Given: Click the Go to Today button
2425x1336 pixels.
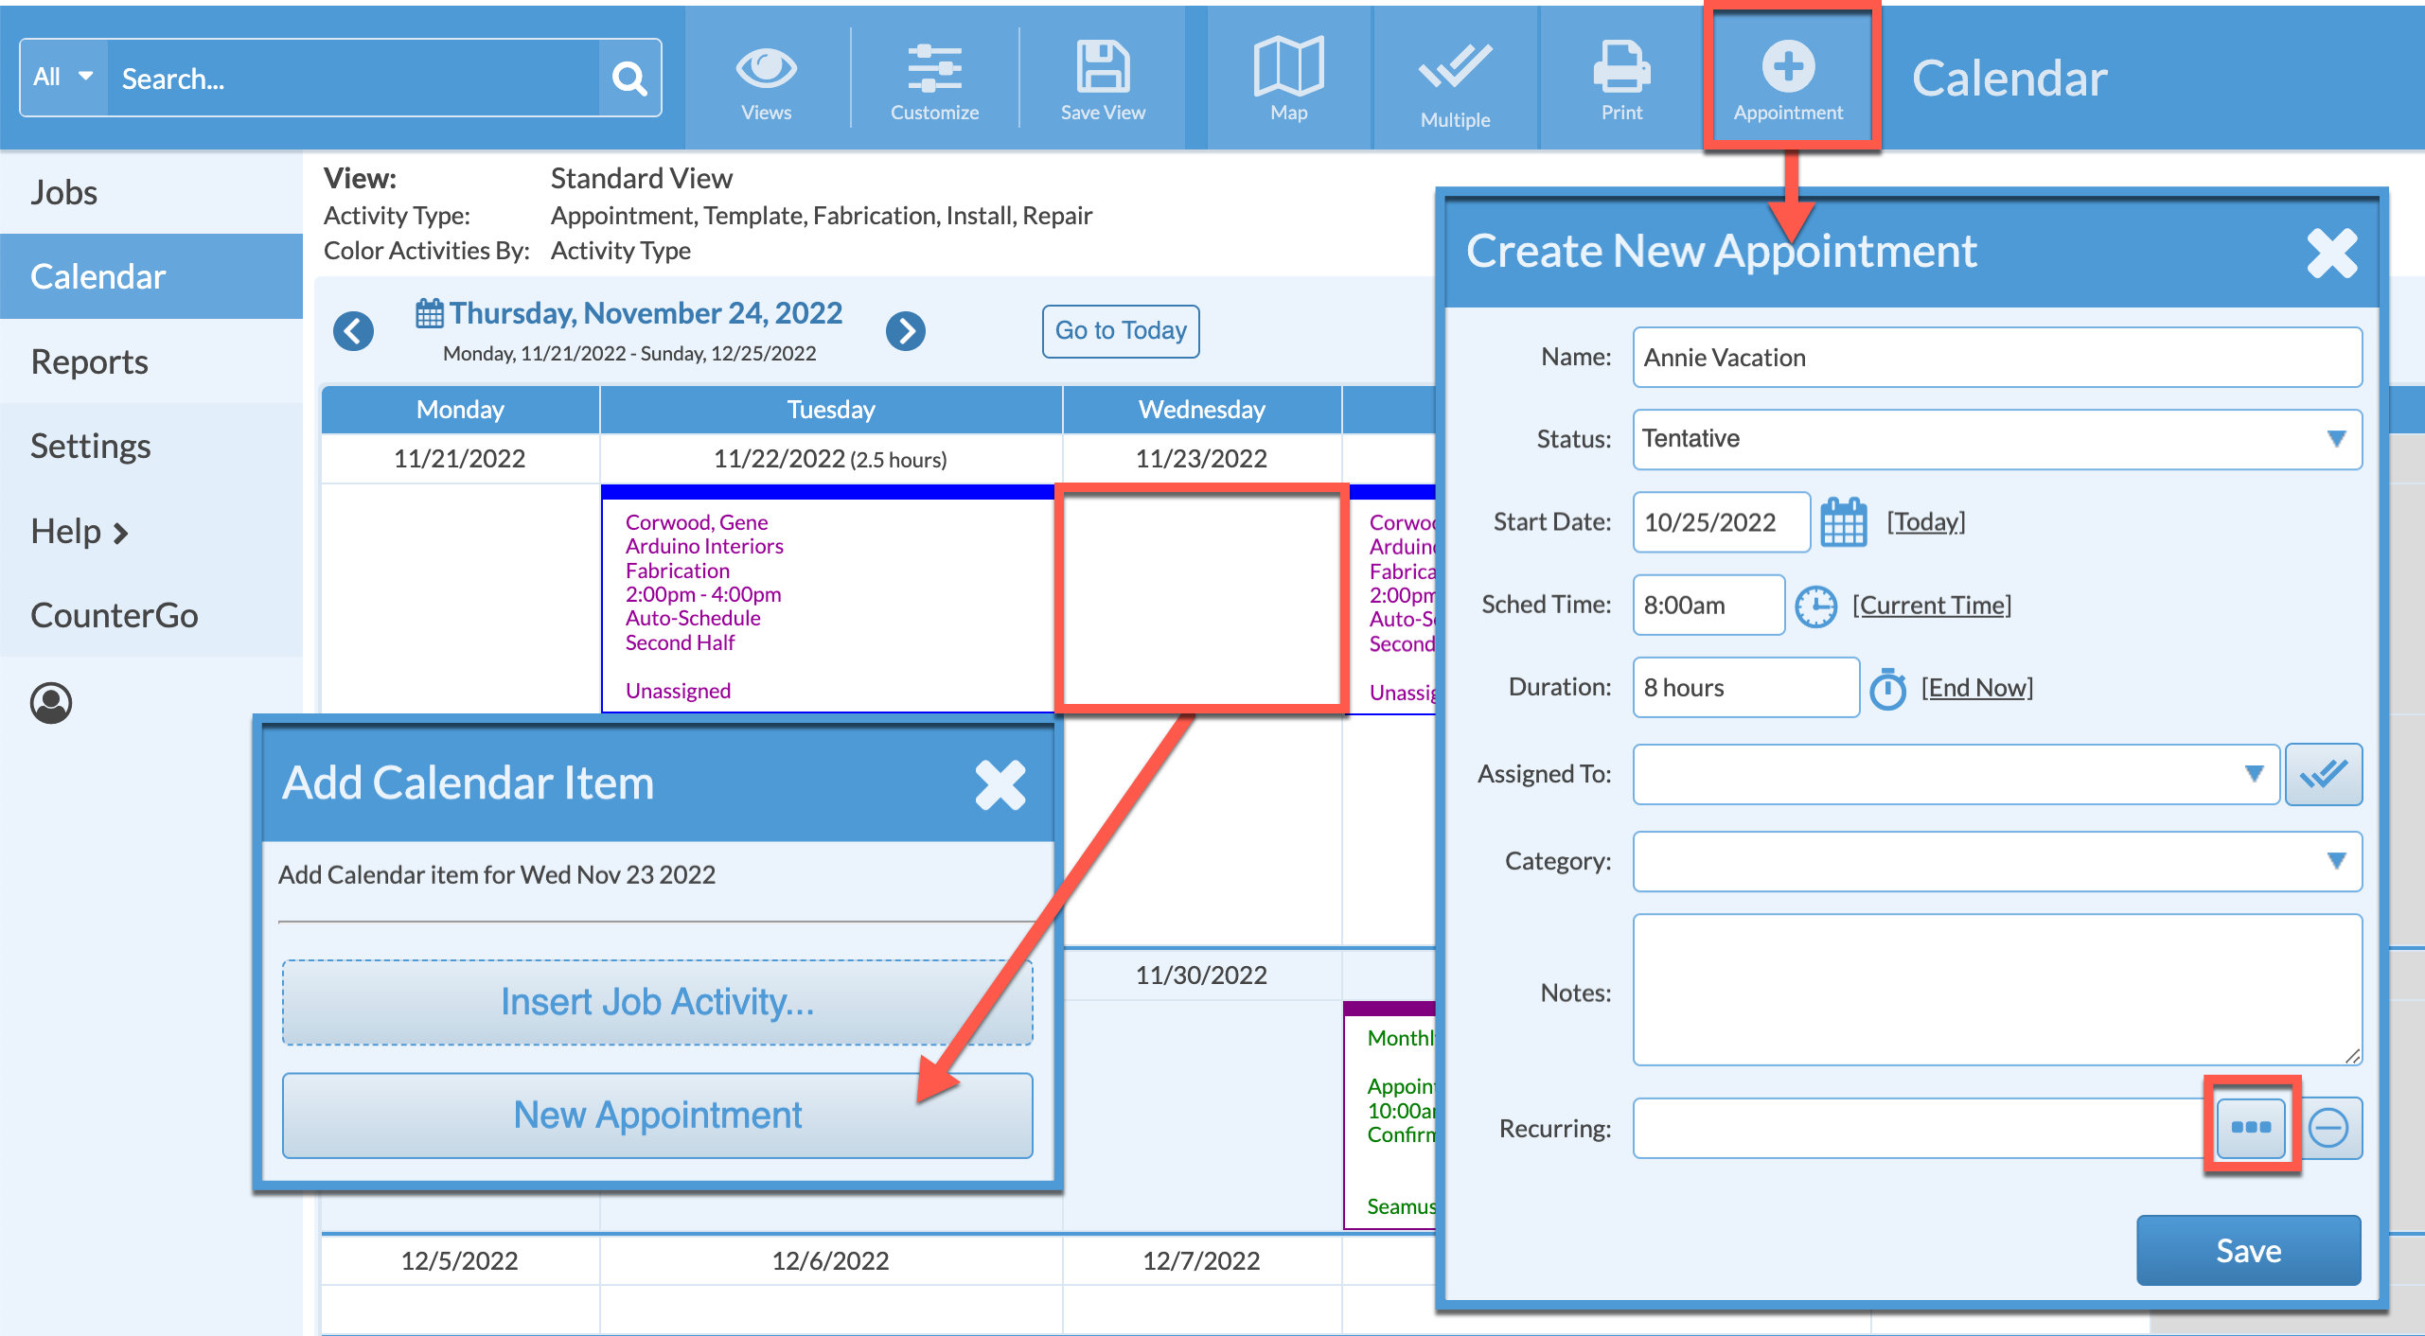Looking at the screenshot, I should [1121, 331].
